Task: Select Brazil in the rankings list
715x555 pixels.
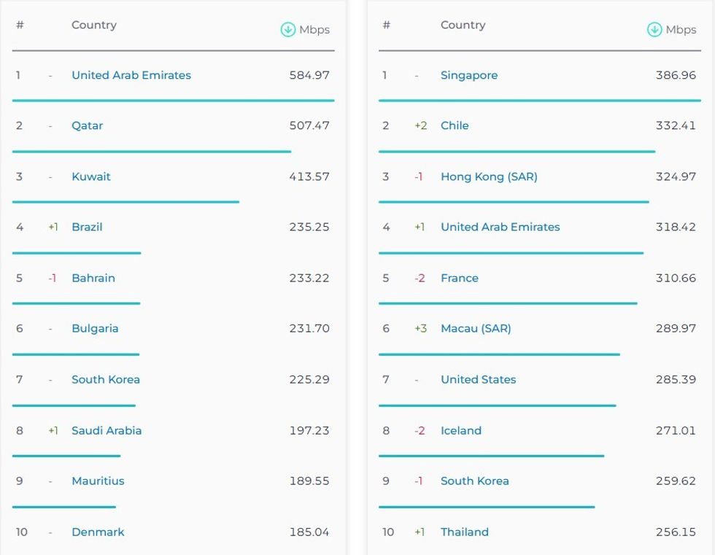Action: (x=87, y=227)
